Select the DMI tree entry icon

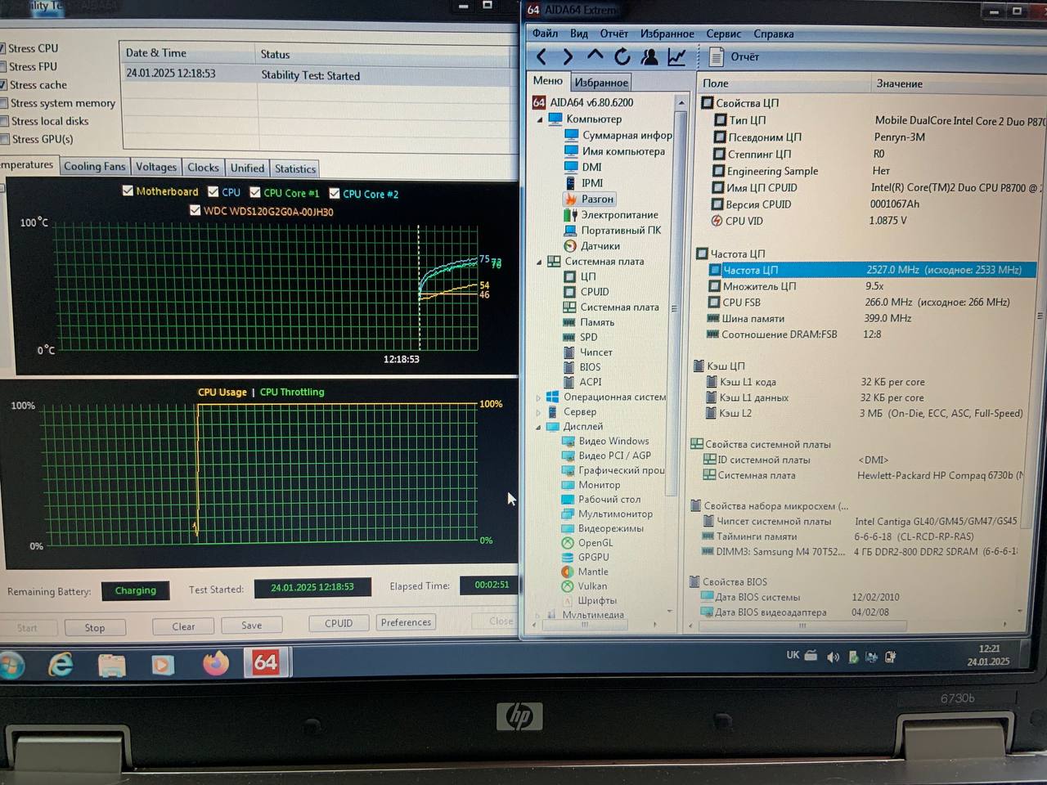[x=570, y=167]
